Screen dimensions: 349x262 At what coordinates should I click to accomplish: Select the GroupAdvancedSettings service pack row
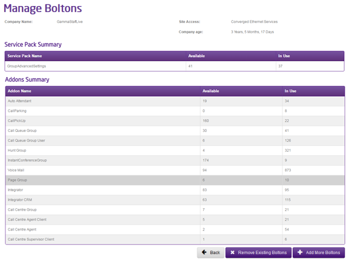tap(174, 66)
